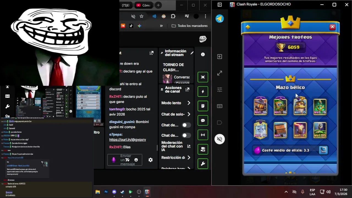Click the green focus-frame button
Viewport: 352px width, 198px height.
coord(203,77)
